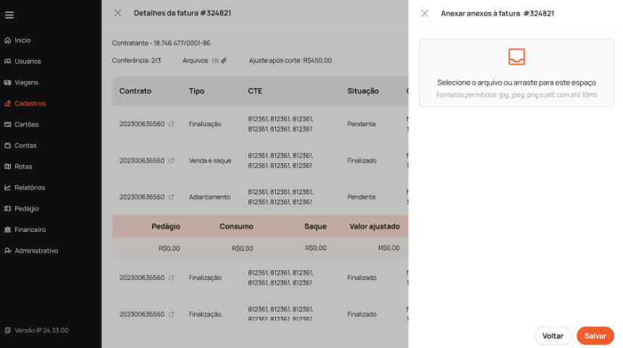Viewport: 623px width, 348px height.
Task: Open Usuários menu item
Action: click(28, 62)
